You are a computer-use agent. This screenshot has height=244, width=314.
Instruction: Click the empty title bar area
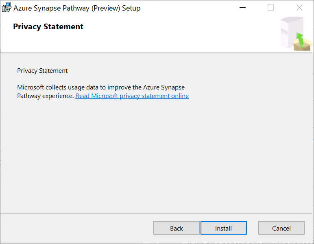187,8
